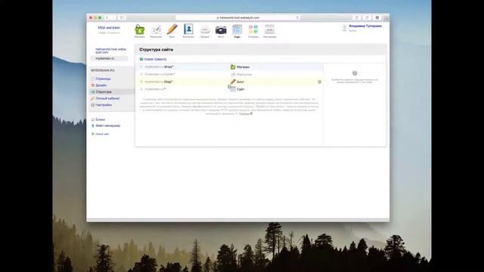
Task: Click the Safari share button
Action: (x=356, y=18)
